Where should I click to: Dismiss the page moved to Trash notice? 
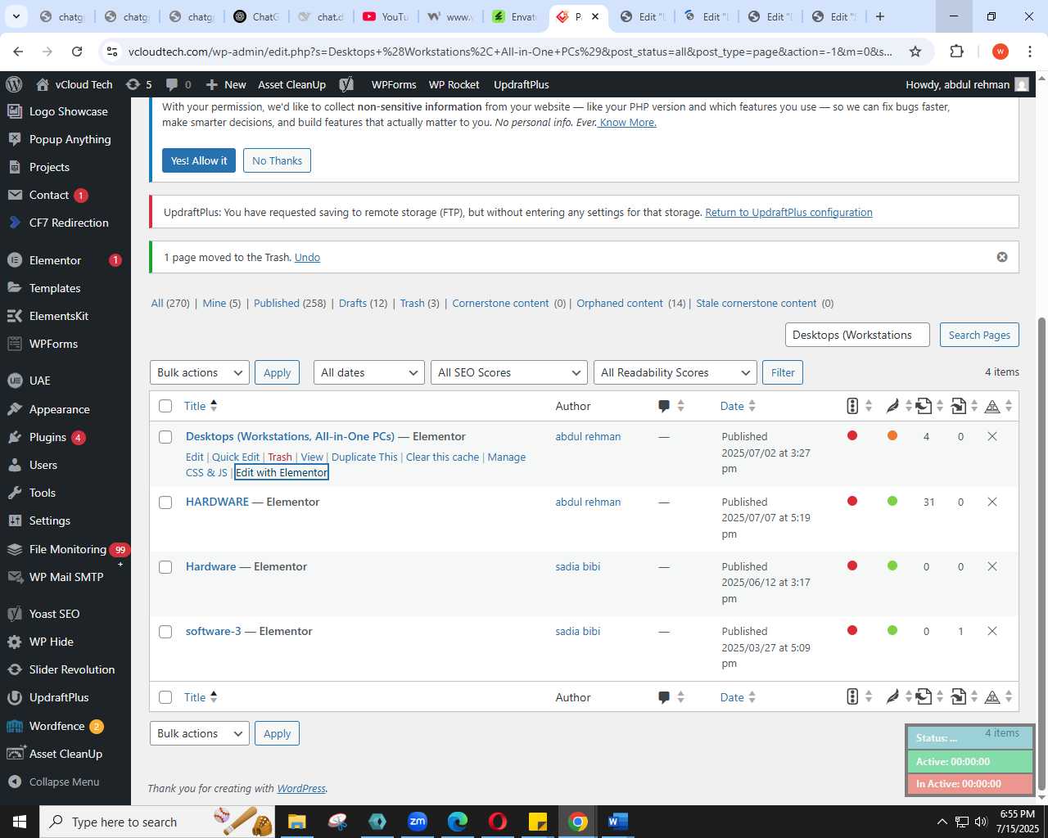click(1001, 257)
